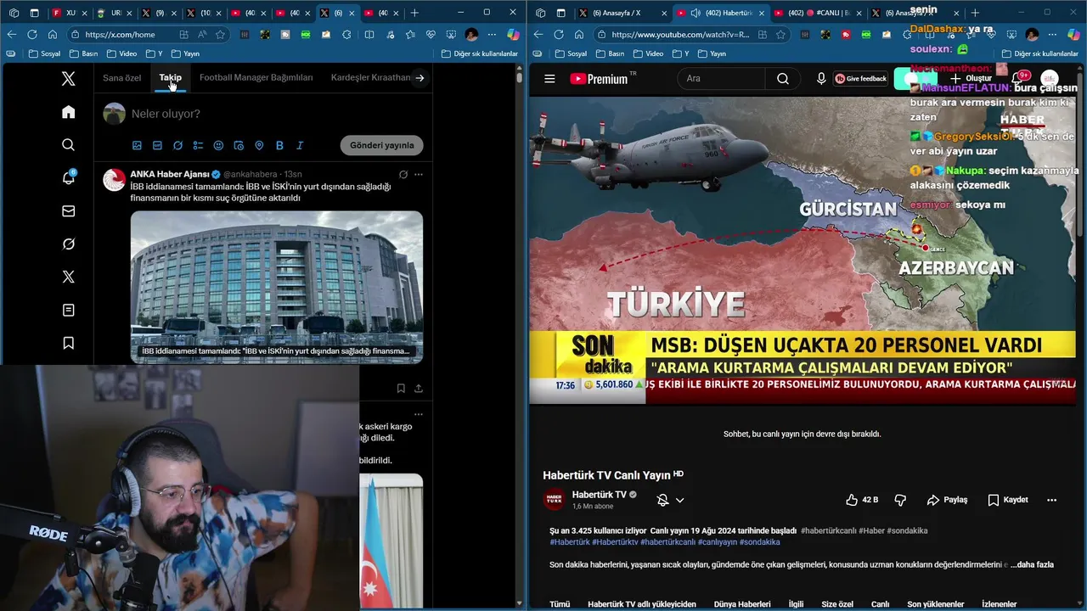Add location pin icon in composer
1087x611 pixels.
(x=259, y=145)
